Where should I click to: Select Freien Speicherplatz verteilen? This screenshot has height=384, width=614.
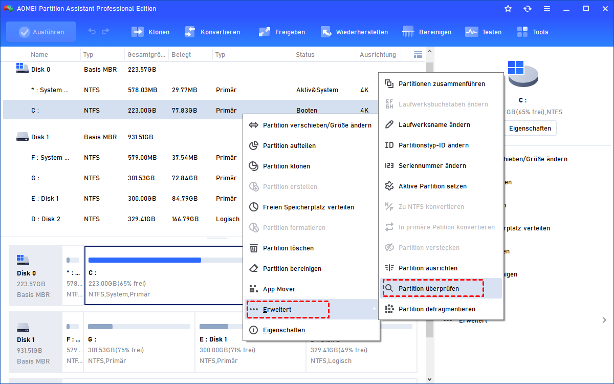[312, 207]
